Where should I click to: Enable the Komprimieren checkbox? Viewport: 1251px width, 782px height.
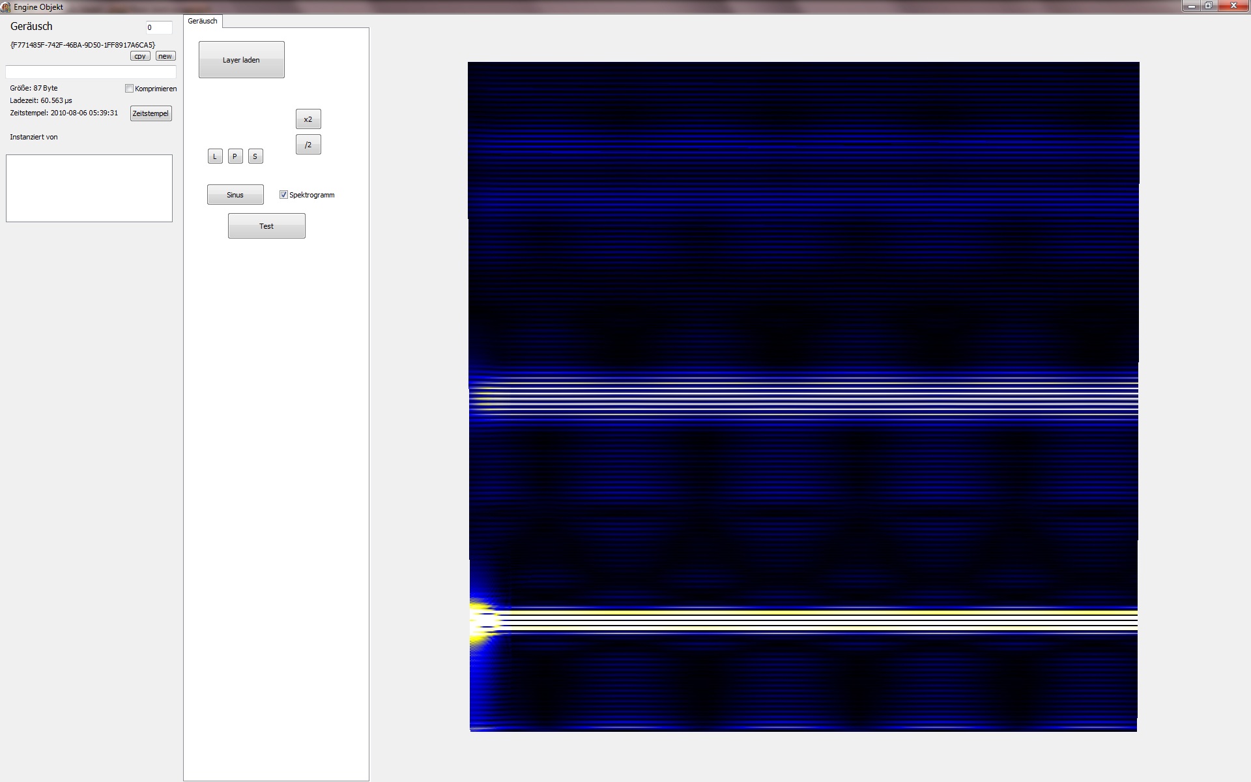130,89
